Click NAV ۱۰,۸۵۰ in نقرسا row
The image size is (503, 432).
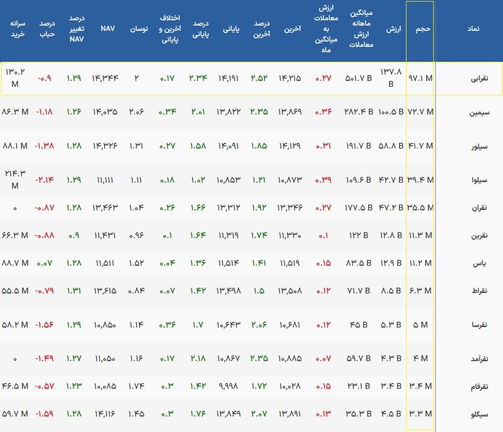105,325
